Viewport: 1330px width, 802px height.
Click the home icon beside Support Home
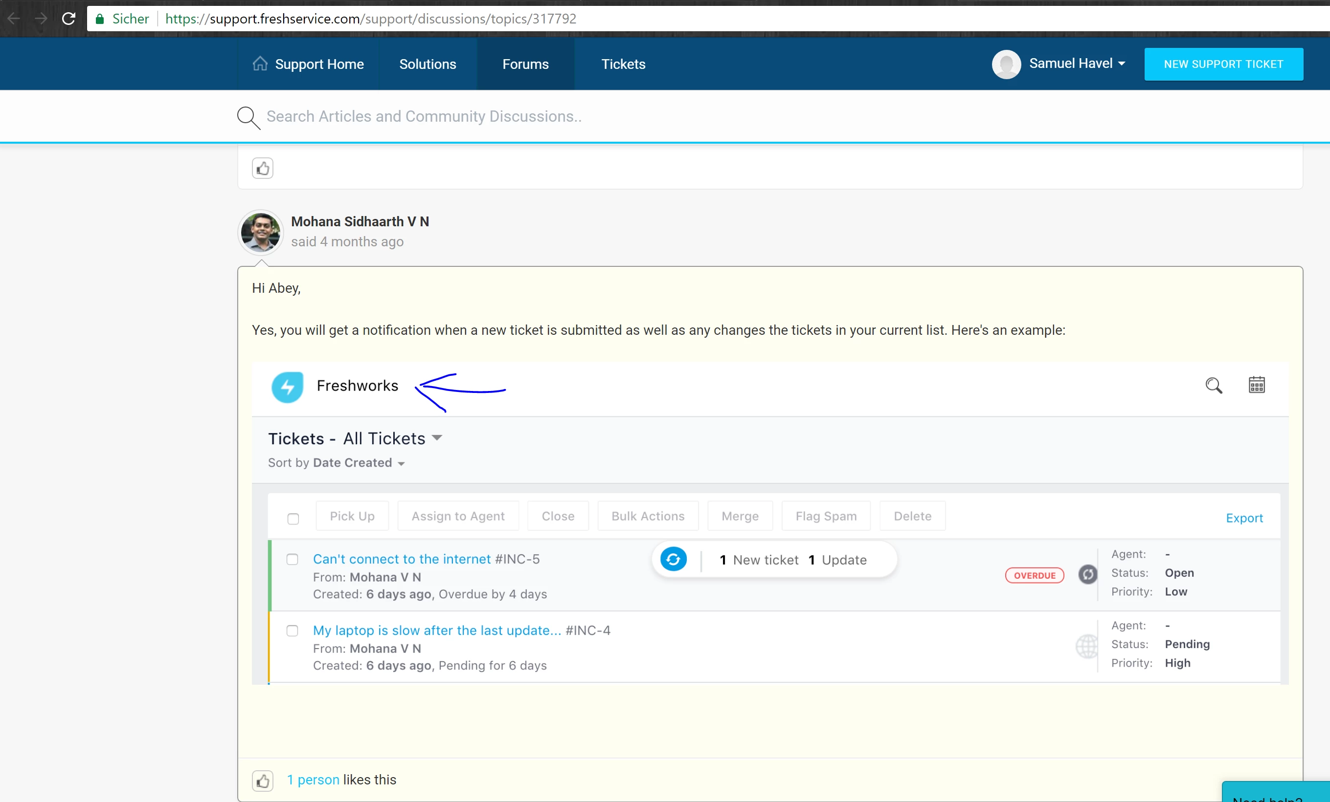point(260,64)
